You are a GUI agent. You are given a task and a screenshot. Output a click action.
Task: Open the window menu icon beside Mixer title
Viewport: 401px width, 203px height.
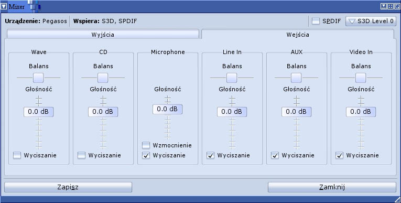4,6
